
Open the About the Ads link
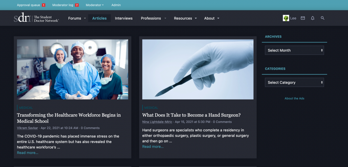294,98
